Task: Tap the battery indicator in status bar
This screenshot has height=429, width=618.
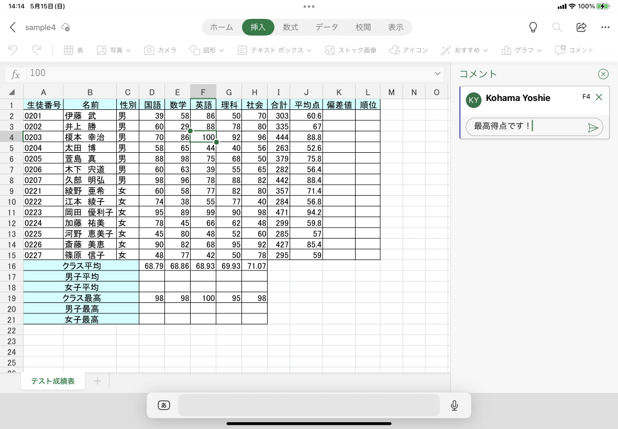Action: 603,6
